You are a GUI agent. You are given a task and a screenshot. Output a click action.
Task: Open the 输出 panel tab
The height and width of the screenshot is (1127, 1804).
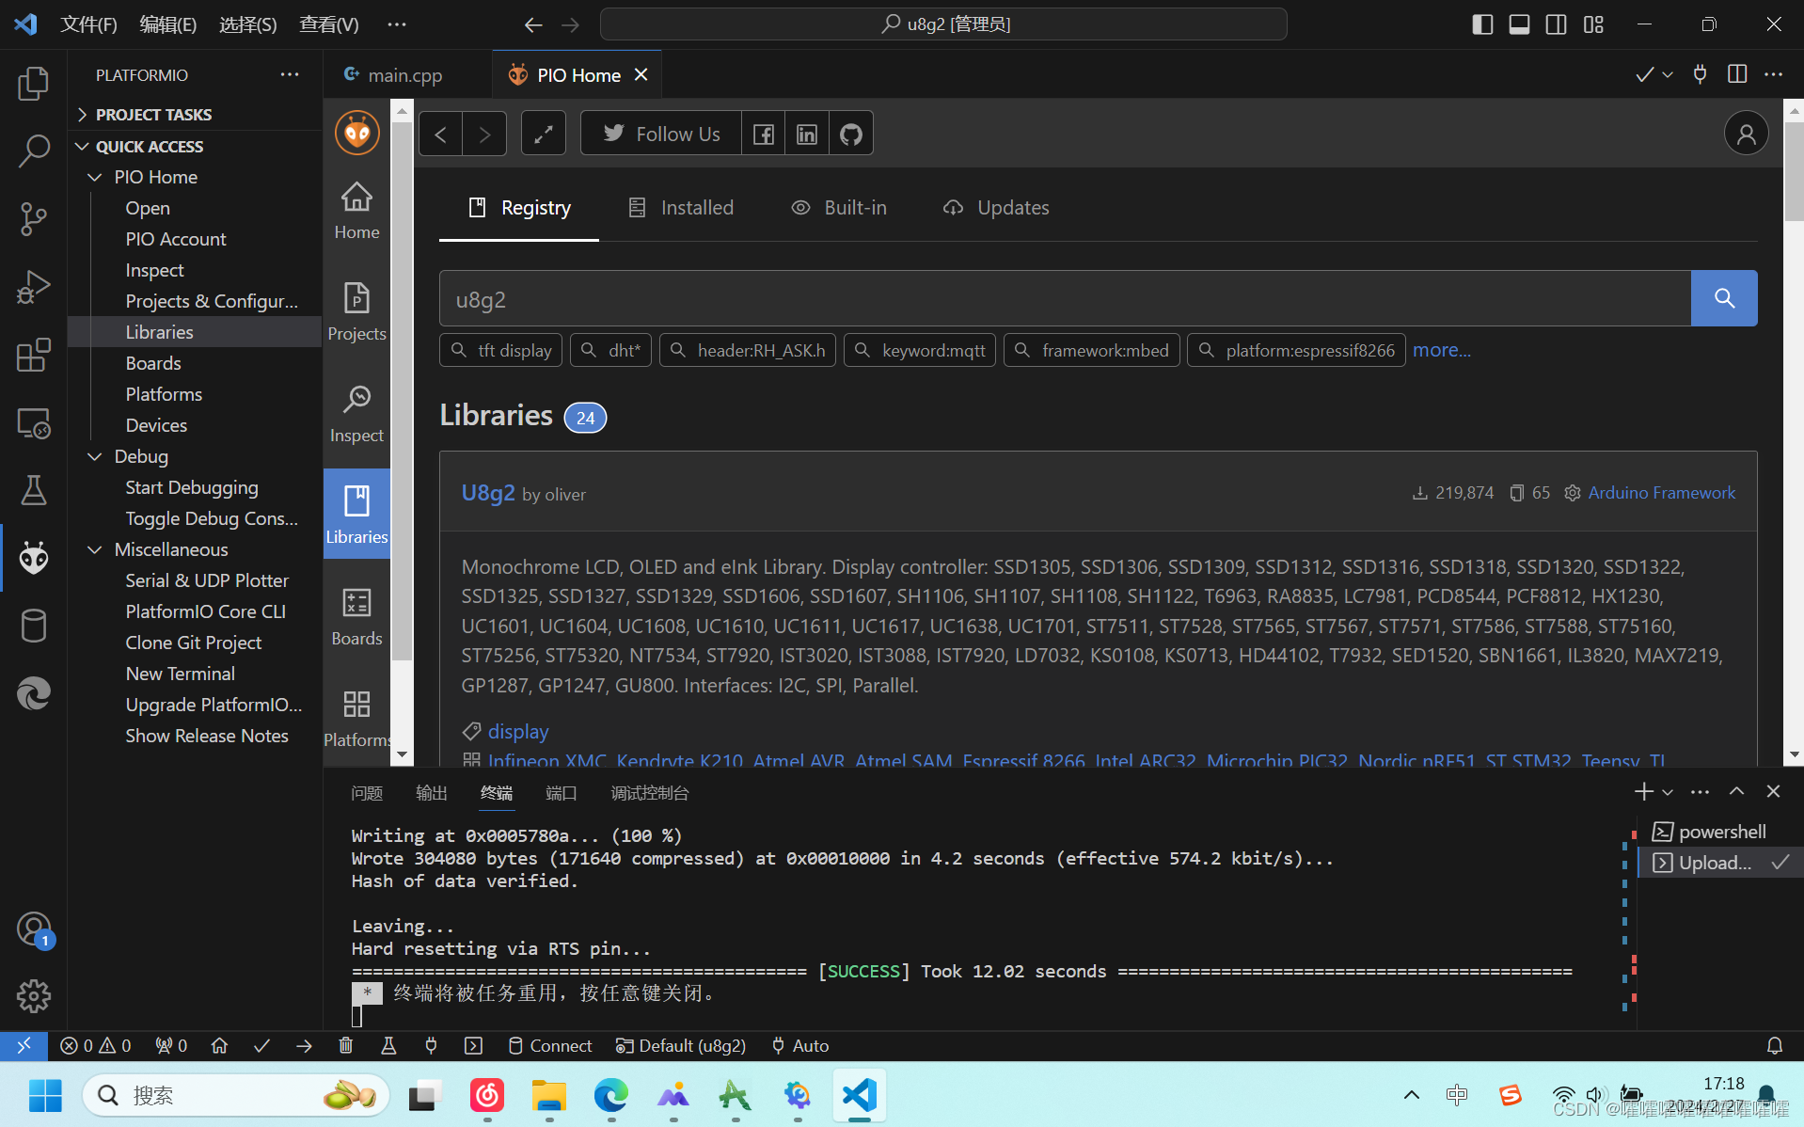[x=432, y=793]
